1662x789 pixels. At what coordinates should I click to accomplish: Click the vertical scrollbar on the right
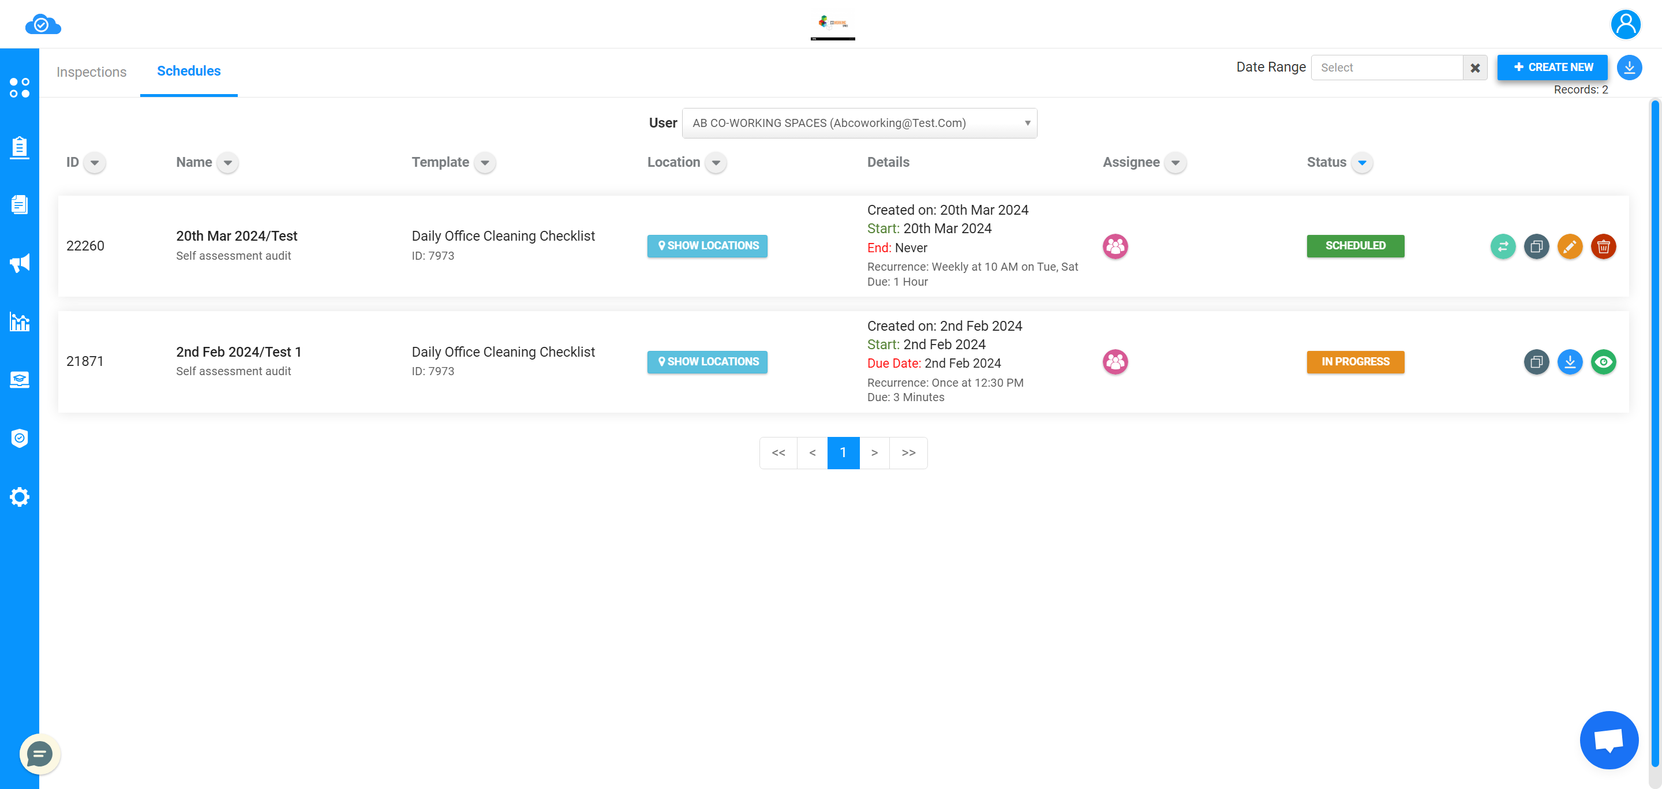(1655, 432)
